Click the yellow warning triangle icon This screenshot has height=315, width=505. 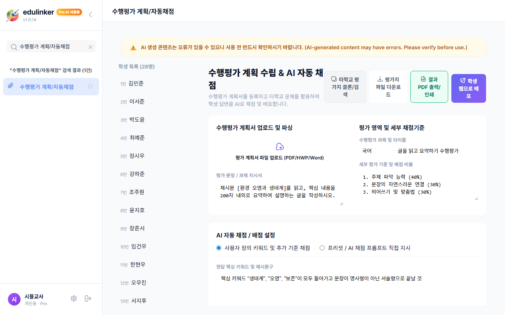[x=133, y=48]
